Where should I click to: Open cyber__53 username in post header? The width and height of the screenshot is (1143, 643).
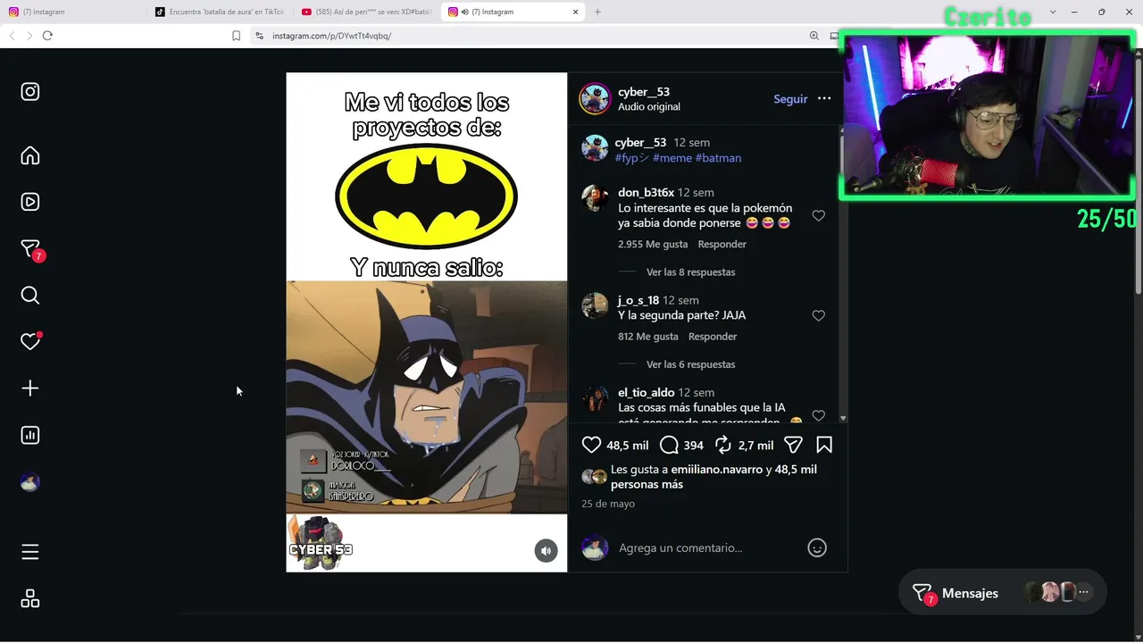point(644,92)
